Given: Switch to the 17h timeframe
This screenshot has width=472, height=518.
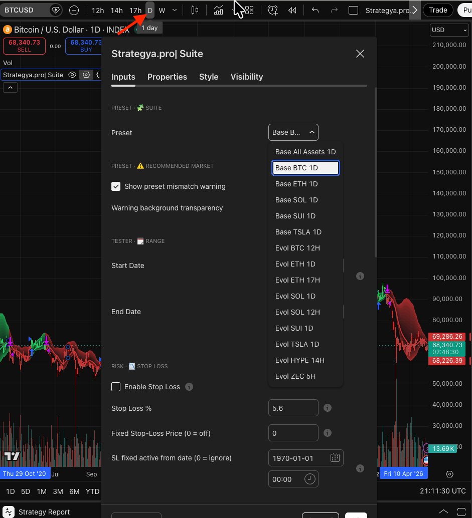Looking at the screenshot, I should [135, 11].
